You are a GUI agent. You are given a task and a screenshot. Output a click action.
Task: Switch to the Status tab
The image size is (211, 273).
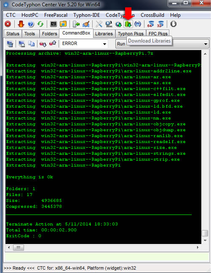[x=13, y=34]
